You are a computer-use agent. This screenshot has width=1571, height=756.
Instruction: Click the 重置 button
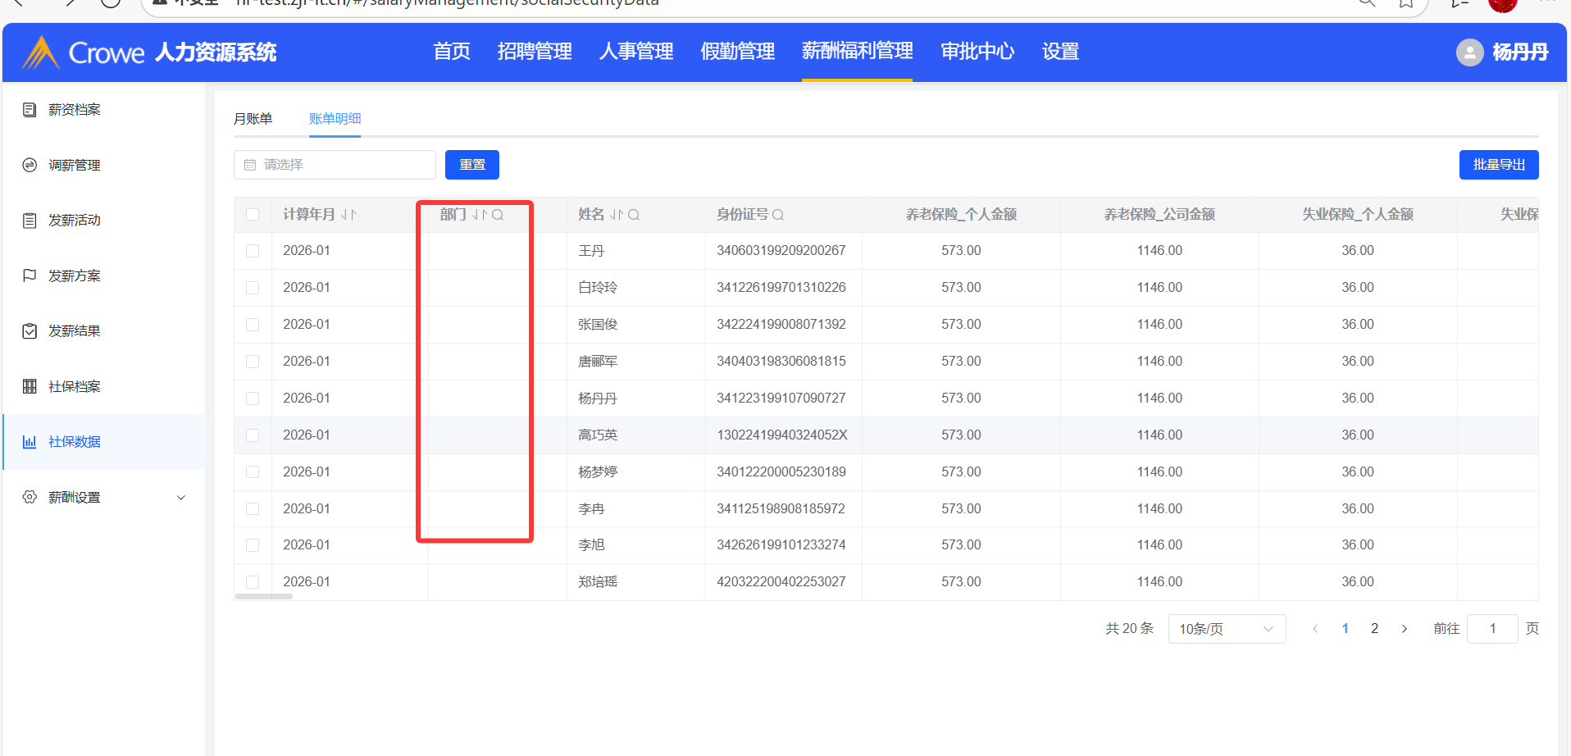click(x=471, y=165)
